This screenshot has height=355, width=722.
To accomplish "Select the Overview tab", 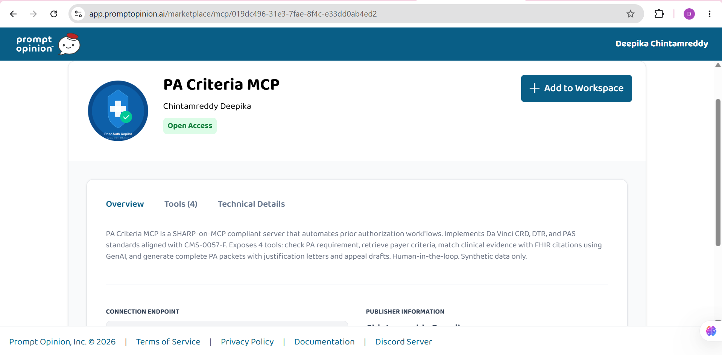I will pyautogui.click(x=125, y=204).
